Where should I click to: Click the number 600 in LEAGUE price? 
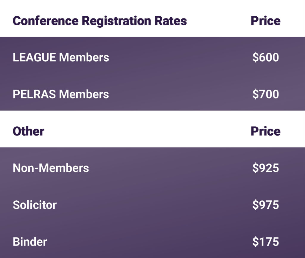pyautogui.click(x=269, y=57)
